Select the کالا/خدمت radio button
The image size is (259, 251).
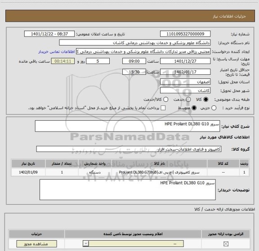[x=165, y=99]
